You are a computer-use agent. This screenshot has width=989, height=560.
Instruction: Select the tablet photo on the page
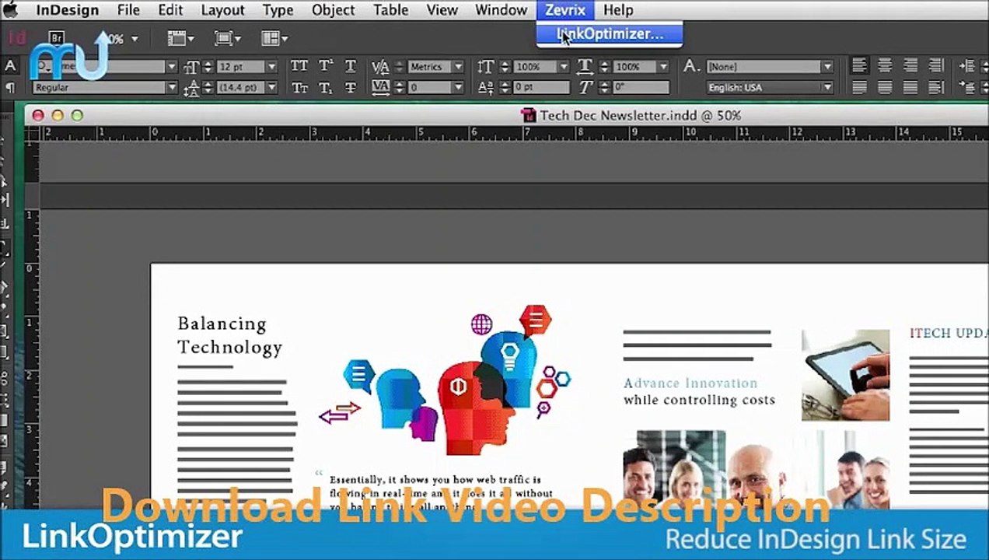pyautogui.click(x=846, y=375)
